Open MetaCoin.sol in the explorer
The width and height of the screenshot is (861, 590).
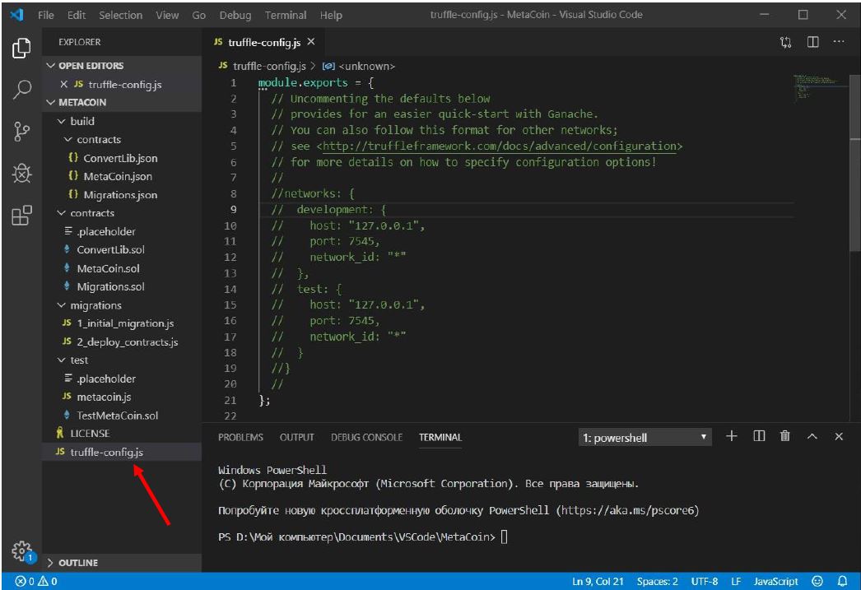108,268
